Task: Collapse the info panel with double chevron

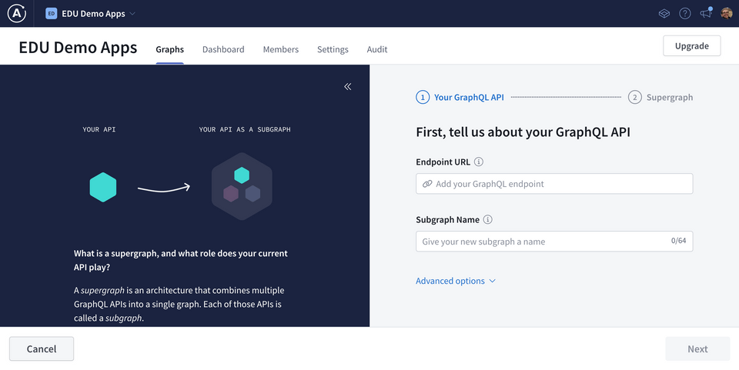Action: tap(348, 87)
